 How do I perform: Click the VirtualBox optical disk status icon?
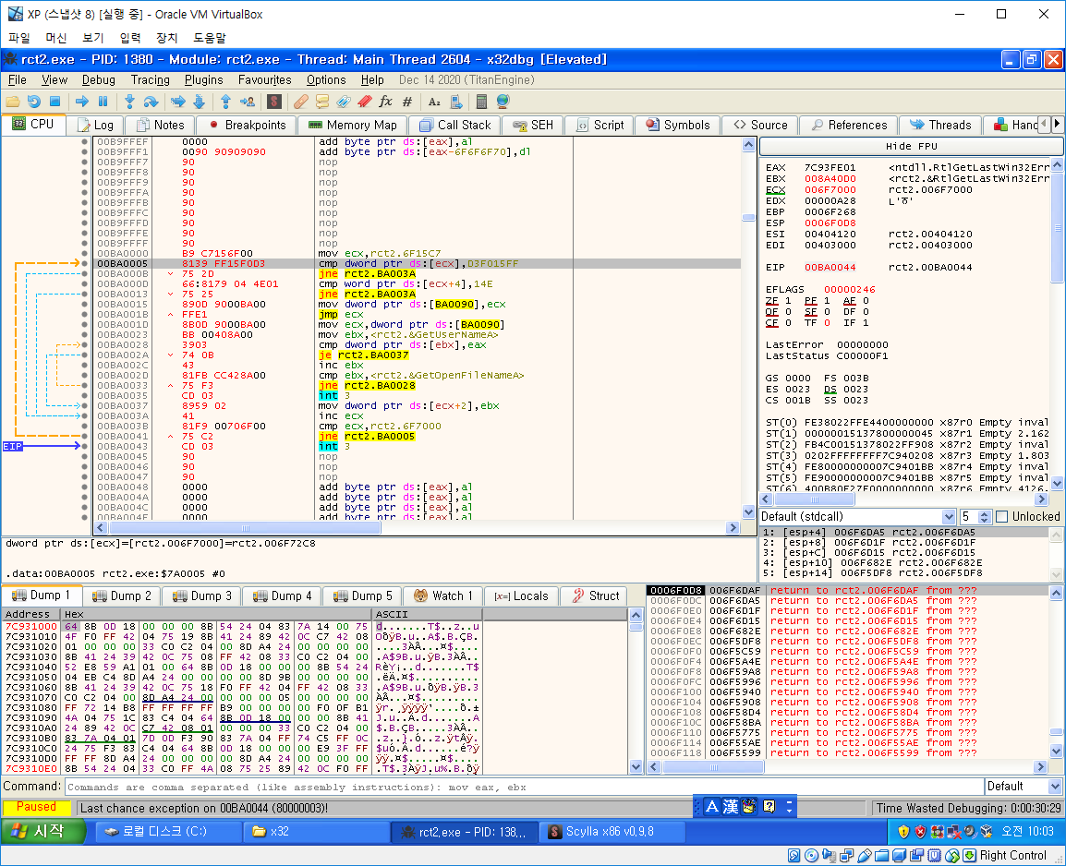(x=812, y=856)
